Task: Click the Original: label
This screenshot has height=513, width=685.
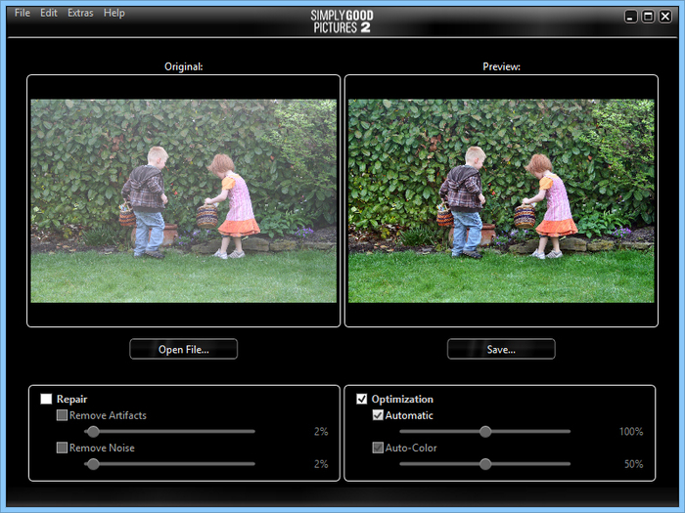Action: pos(184,66)
